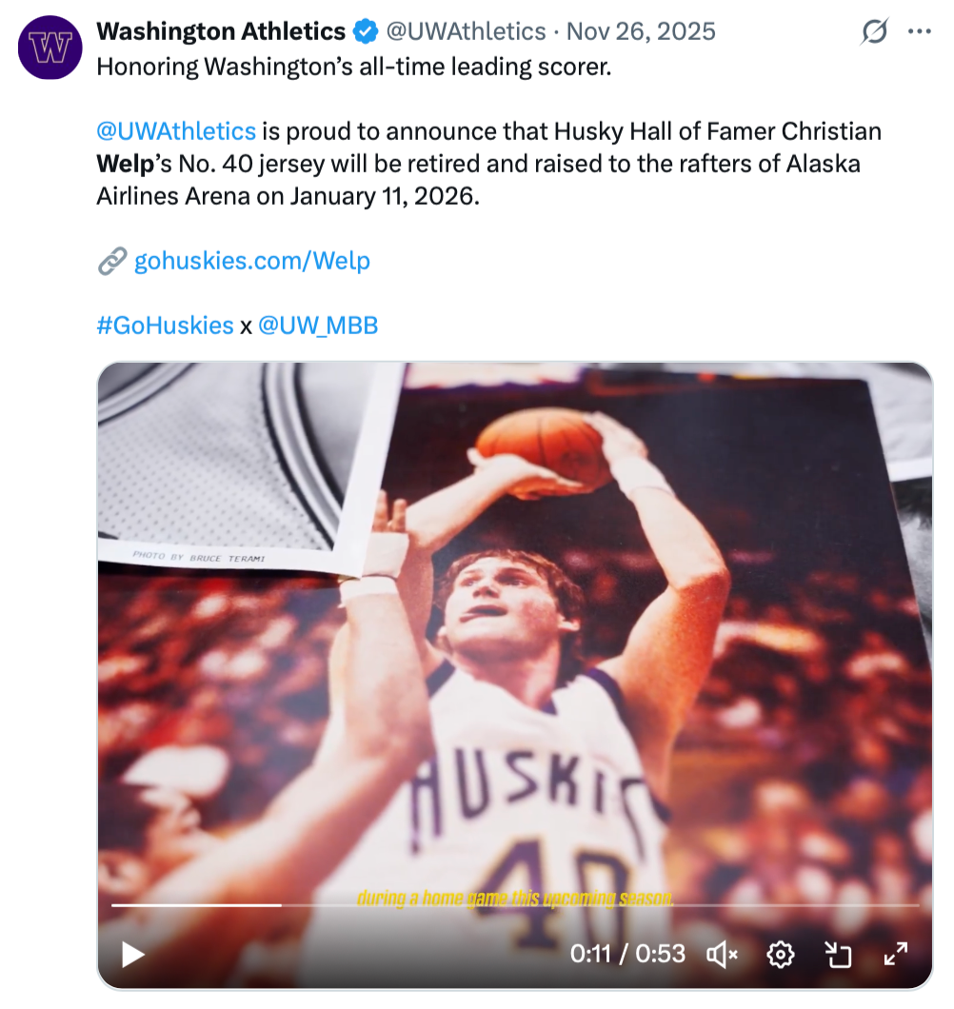Click the chain link icon before gohuskies.com
The height and width of the screenshot is (1009, 954).
pos(112,261)
